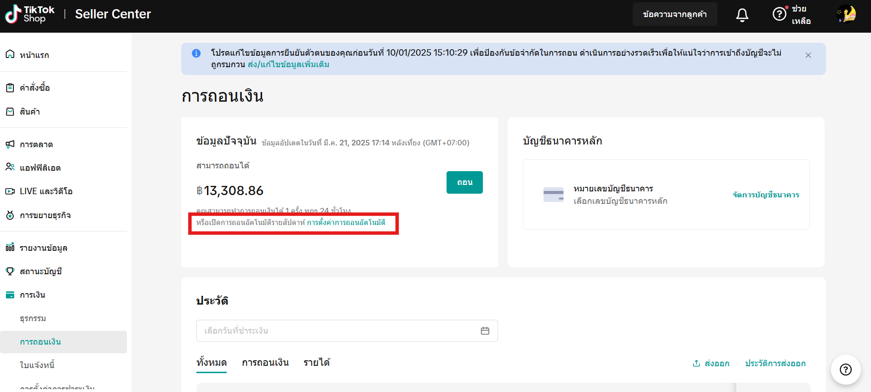
Task: Click the orders clipboard icon
Action: point(10,87)
